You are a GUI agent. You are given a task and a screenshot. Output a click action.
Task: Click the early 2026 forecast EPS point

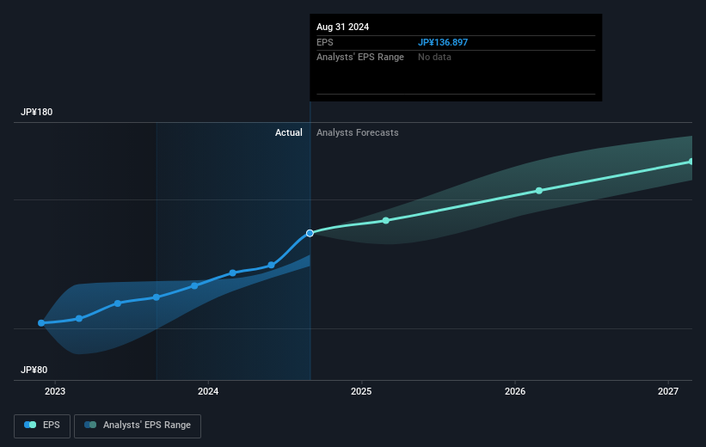539,191
